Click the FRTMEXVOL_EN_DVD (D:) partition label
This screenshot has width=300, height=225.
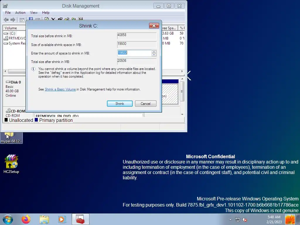(57, 116)
